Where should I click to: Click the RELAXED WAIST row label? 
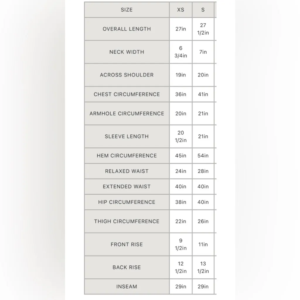(127, 171)
